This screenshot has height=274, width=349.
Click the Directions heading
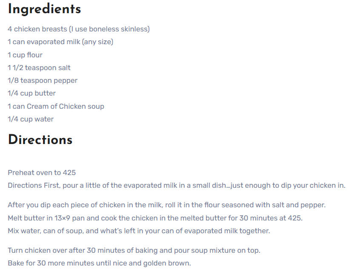pyautogui.click(x=40, y=140)
